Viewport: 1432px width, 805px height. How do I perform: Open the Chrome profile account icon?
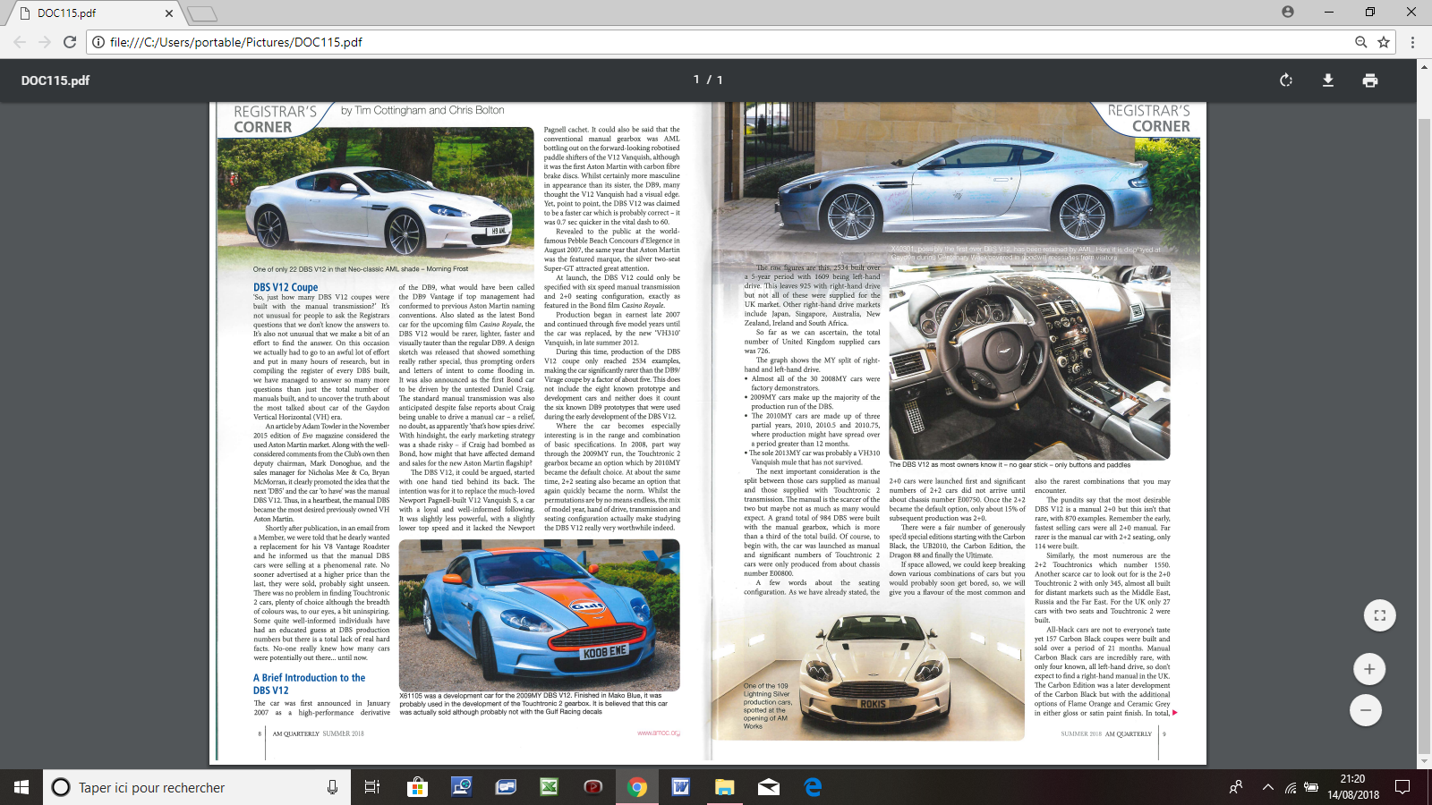(x=1287, y=12)
